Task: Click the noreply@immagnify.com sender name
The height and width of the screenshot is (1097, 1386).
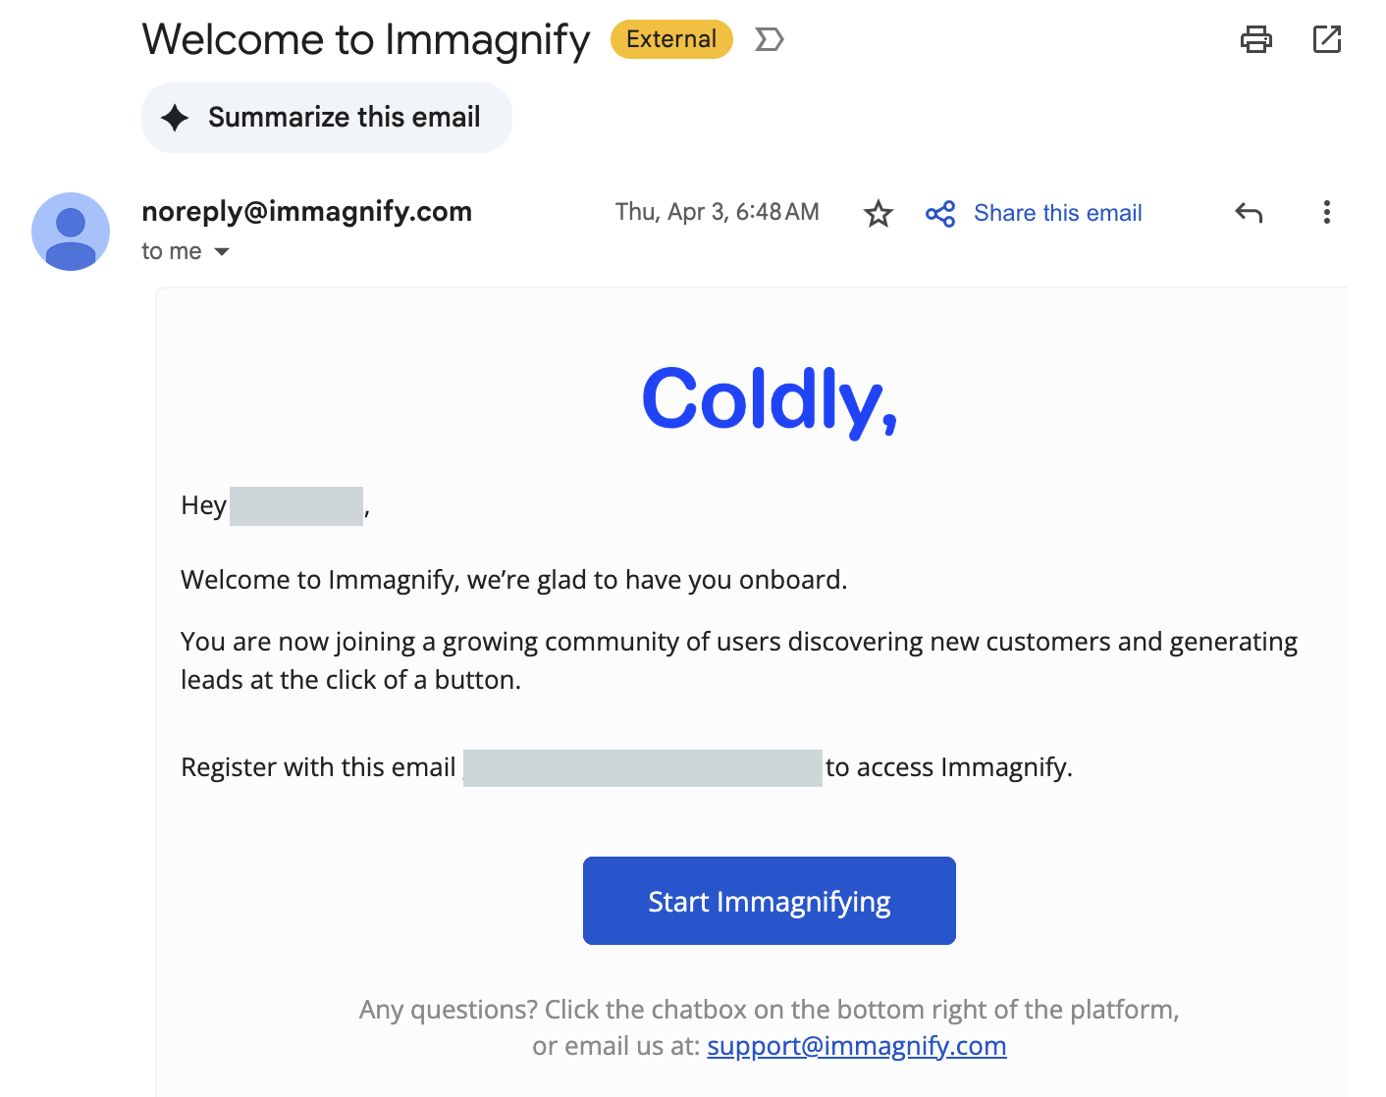Action: (x=306, y=212)
